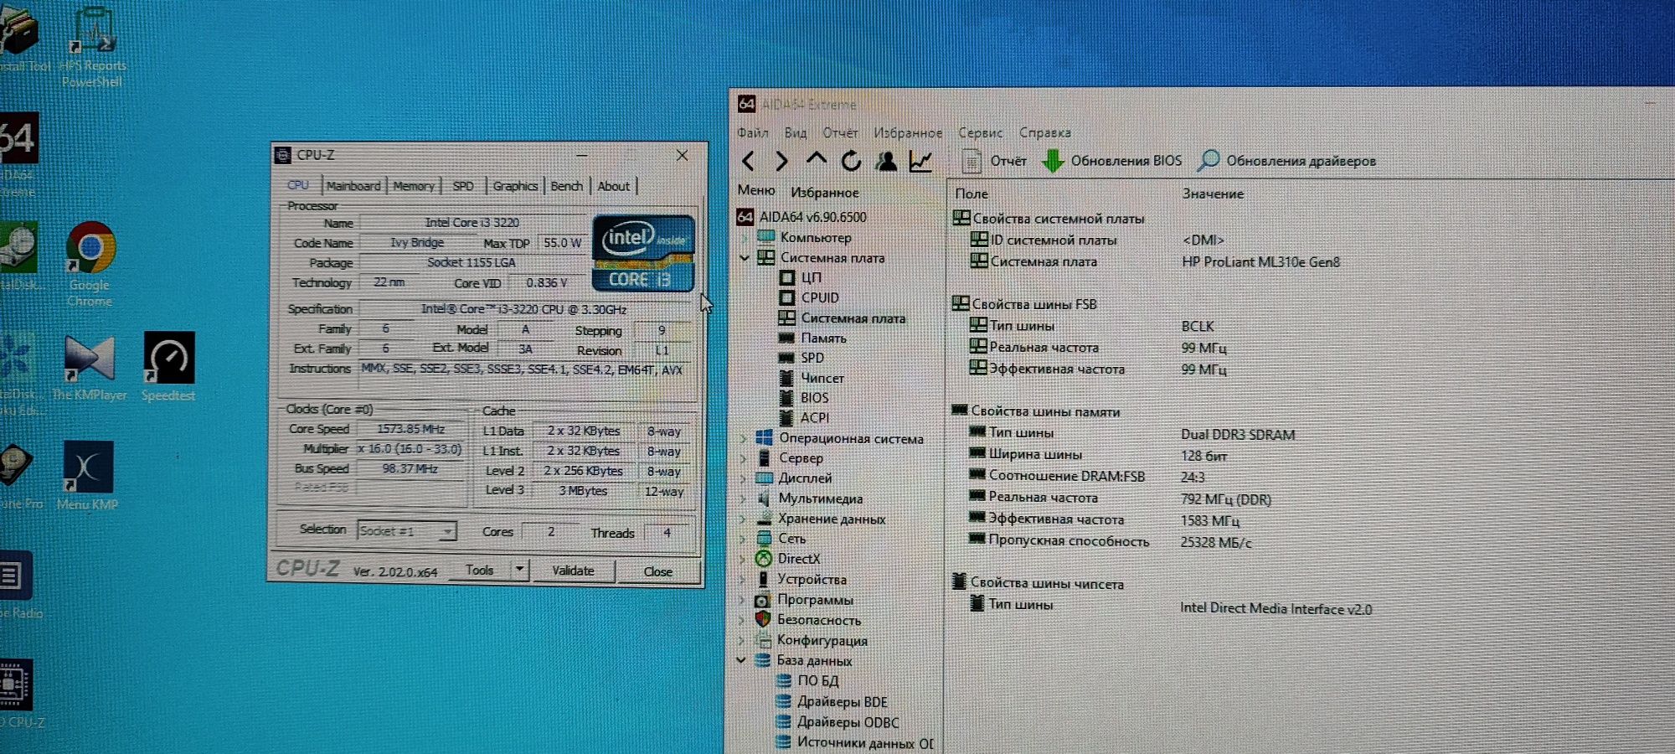The image size is (1675, 754).
Task: Collapse the Системная плата tree branch
Action: (x=744, y=258)
